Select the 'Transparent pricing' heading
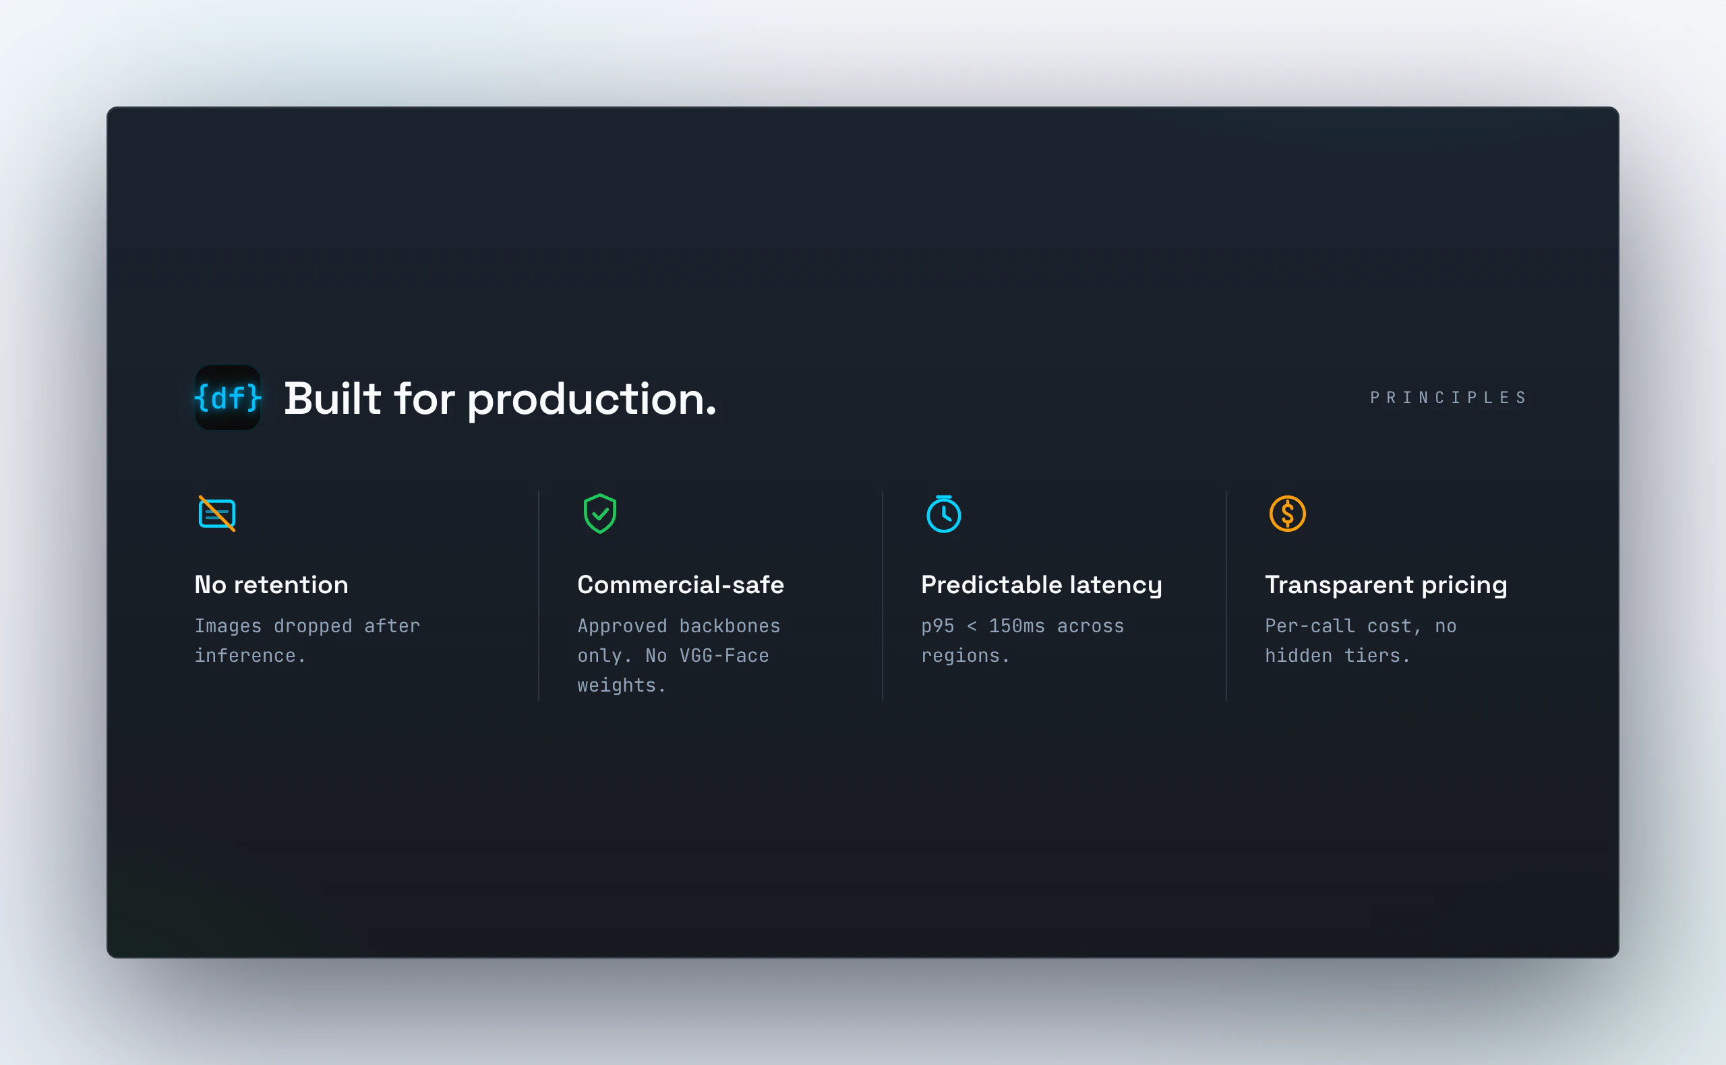Screen dimensions: 1726x1065 point(1386,585)
